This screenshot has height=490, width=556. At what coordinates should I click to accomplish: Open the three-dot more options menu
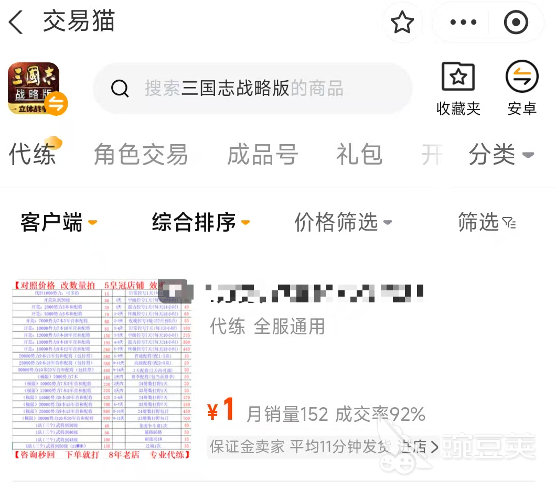(463, 22)
